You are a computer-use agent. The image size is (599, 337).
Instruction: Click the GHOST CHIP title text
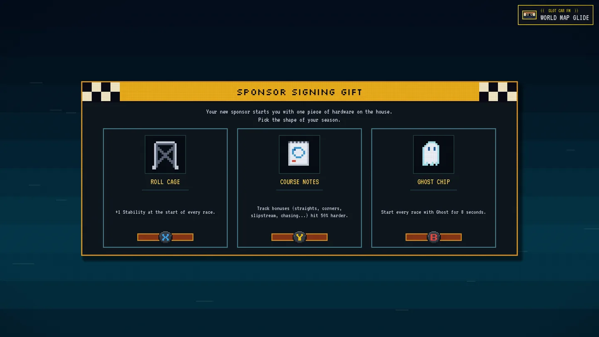[433, 182]
